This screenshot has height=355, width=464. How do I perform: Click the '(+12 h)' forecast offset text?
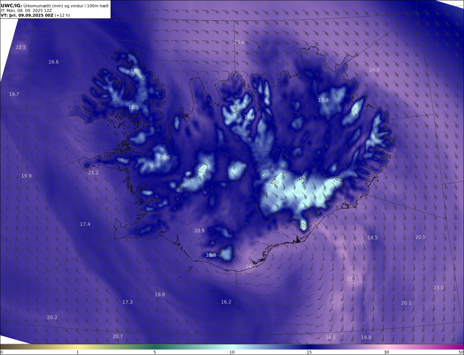(62, 15)
